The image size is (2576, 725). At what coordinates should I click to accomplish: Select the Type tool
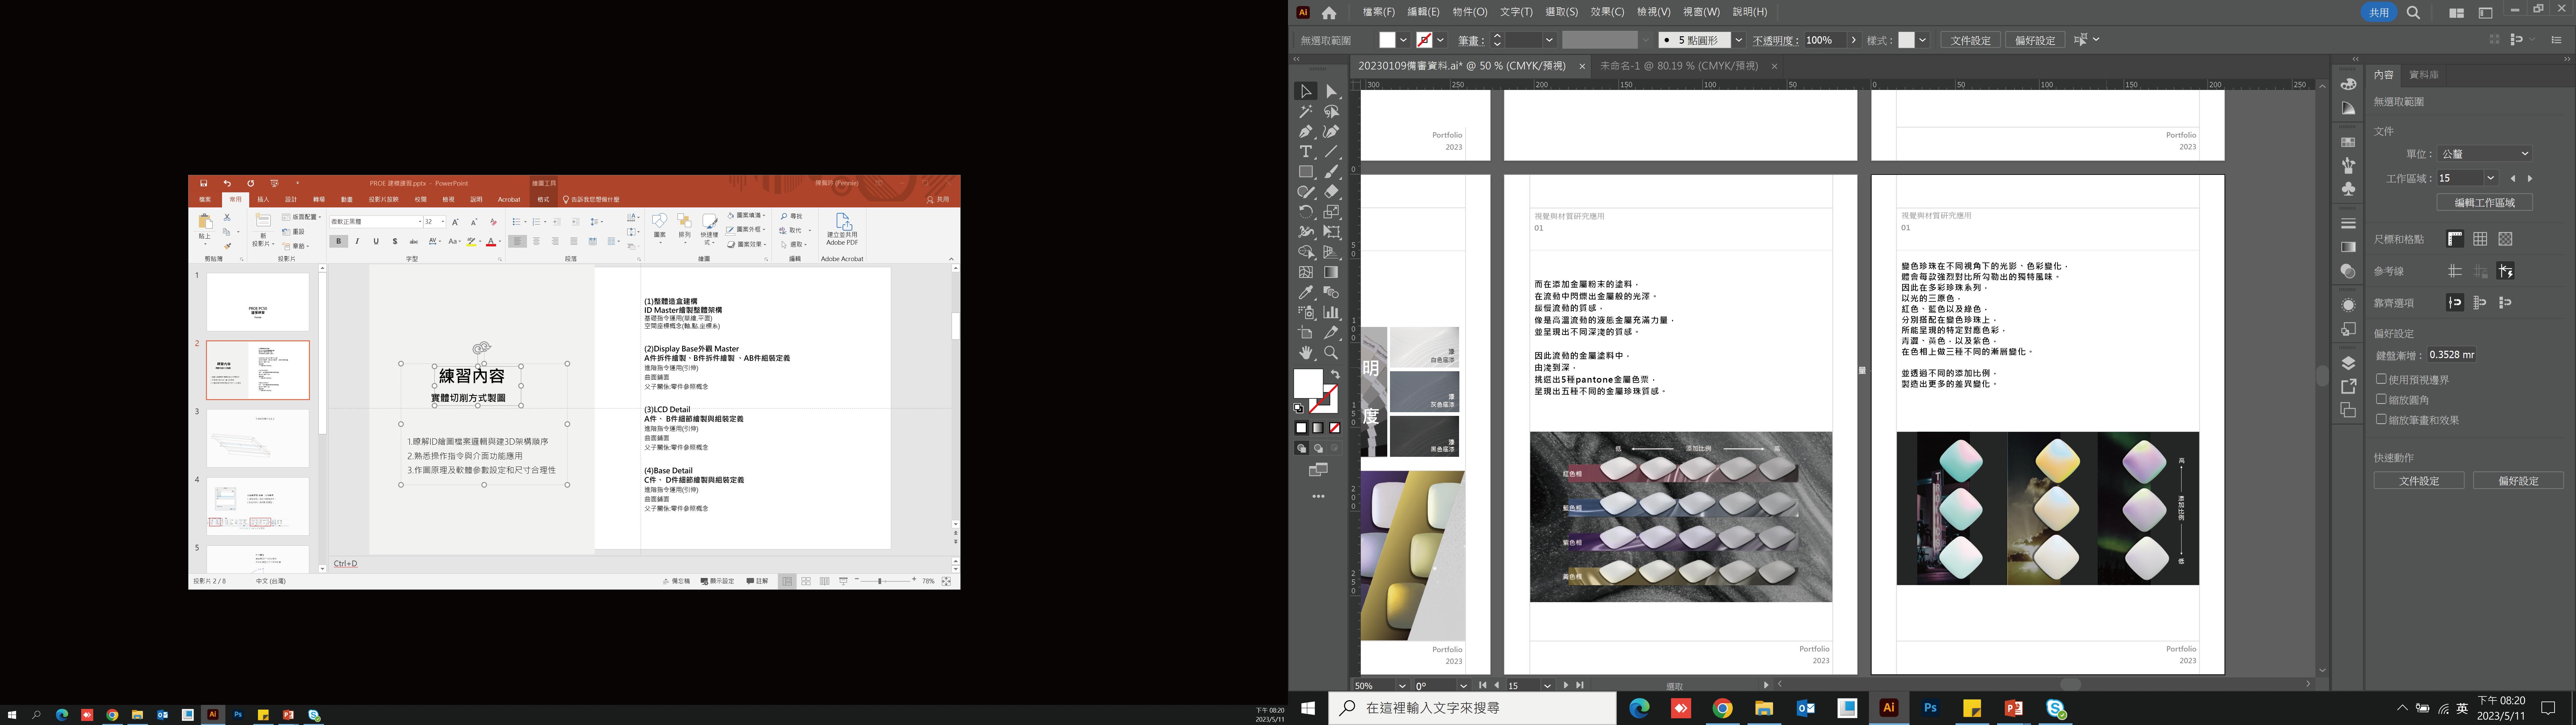(x=1306, y=151)
